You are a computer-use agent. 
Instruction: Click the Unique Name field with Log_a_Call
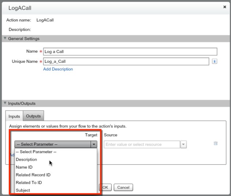[126, 61]
